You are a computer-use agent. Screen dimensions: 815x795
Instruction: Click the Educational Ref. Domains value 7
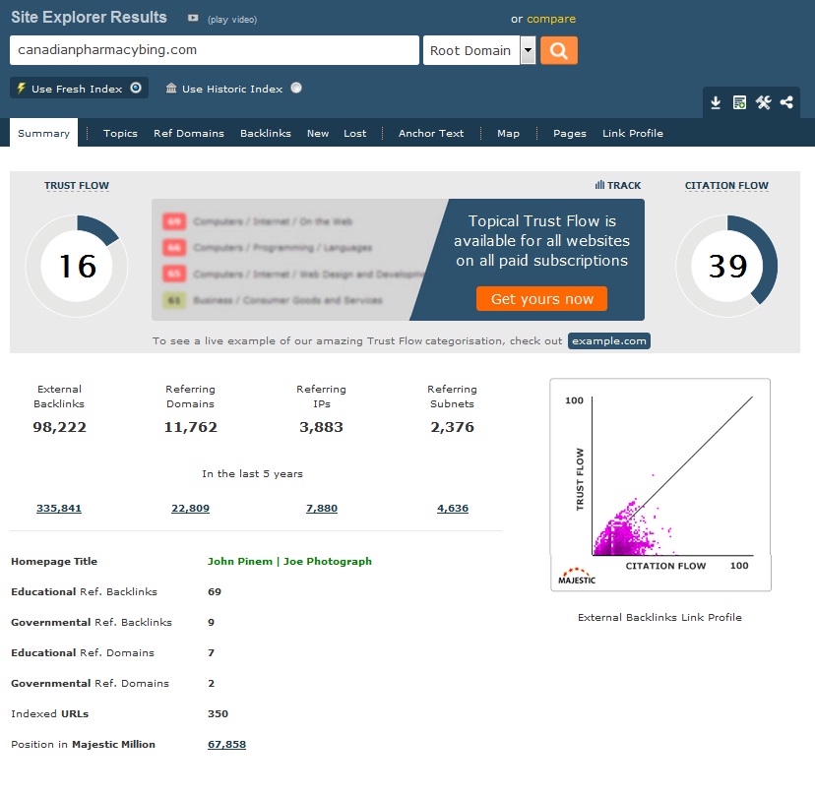coord(211,652)
